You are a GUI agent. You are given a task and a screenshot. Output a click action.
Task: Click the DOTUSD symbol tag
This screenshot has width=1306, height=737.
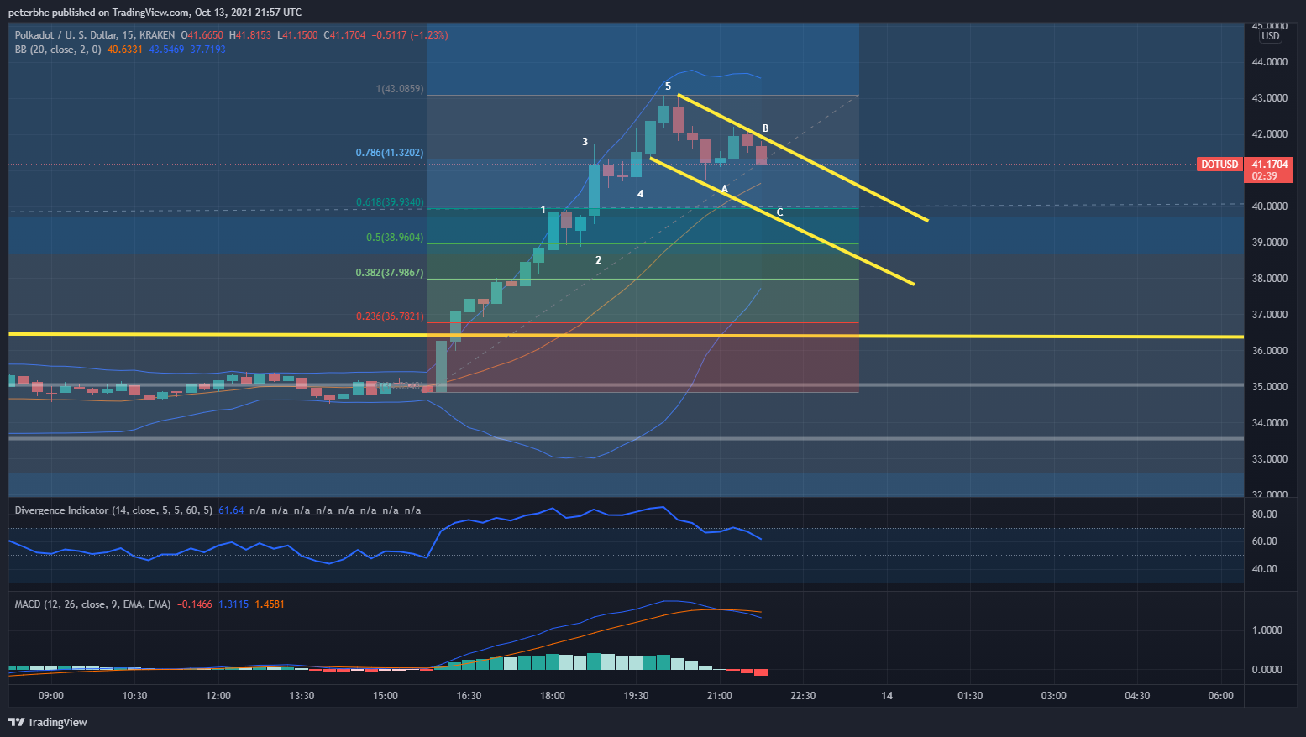click(1219, 165)
